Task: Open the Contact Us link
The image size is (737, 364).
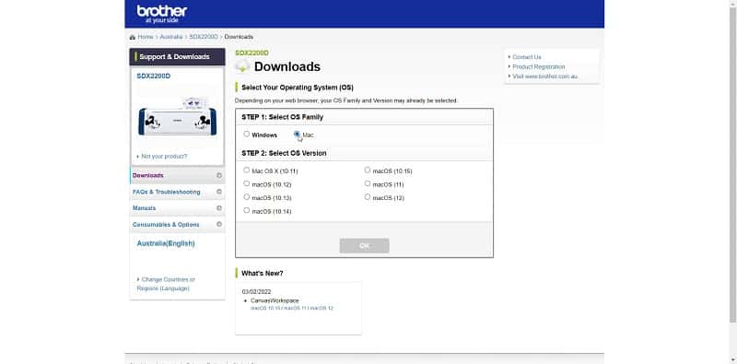Action: tap(526, 57)
